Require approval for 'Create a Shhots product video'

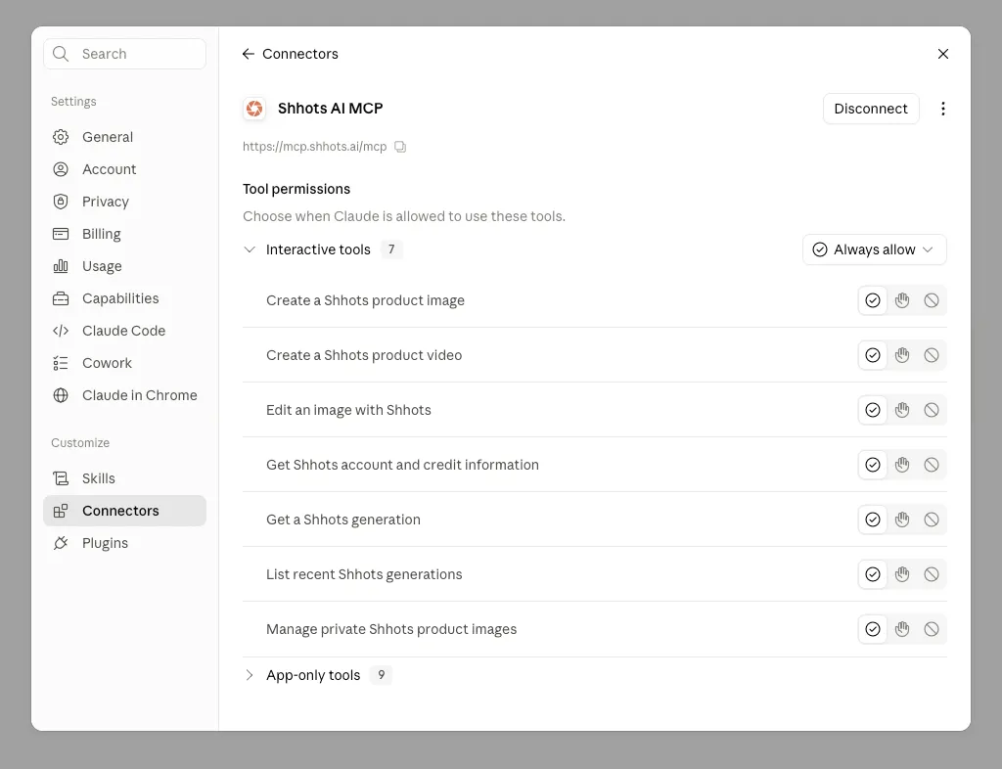pos(901,355)
